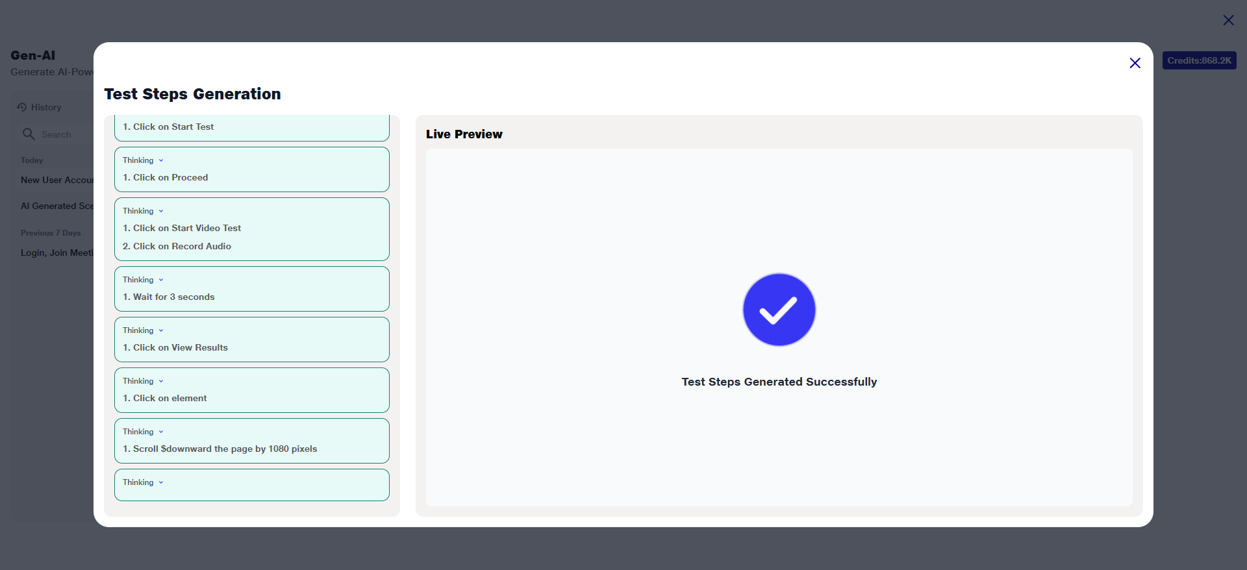This screenshot has height=570, width=1247.
Task: Click the blue success checkmark icon
Action: pos(779,310)
